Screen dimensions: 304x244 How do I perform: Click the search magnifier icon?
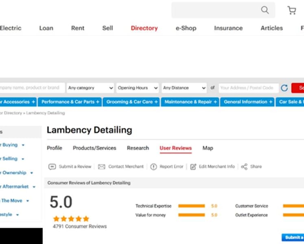265,10
